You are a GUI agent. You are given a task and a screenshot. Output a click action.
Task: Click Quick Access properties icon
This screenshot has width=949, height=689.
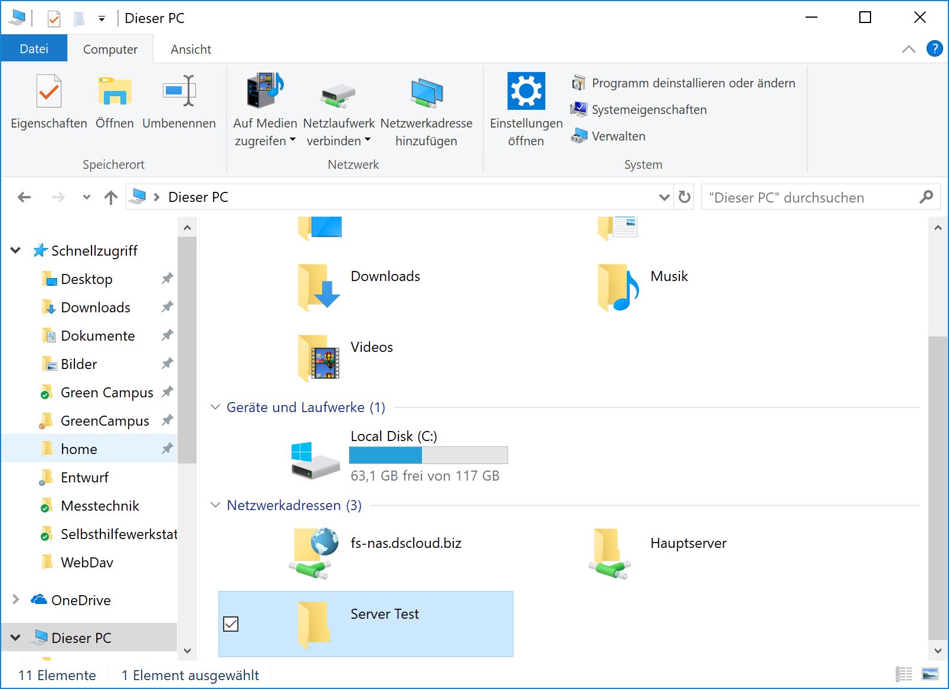click(x=54, y=19)
